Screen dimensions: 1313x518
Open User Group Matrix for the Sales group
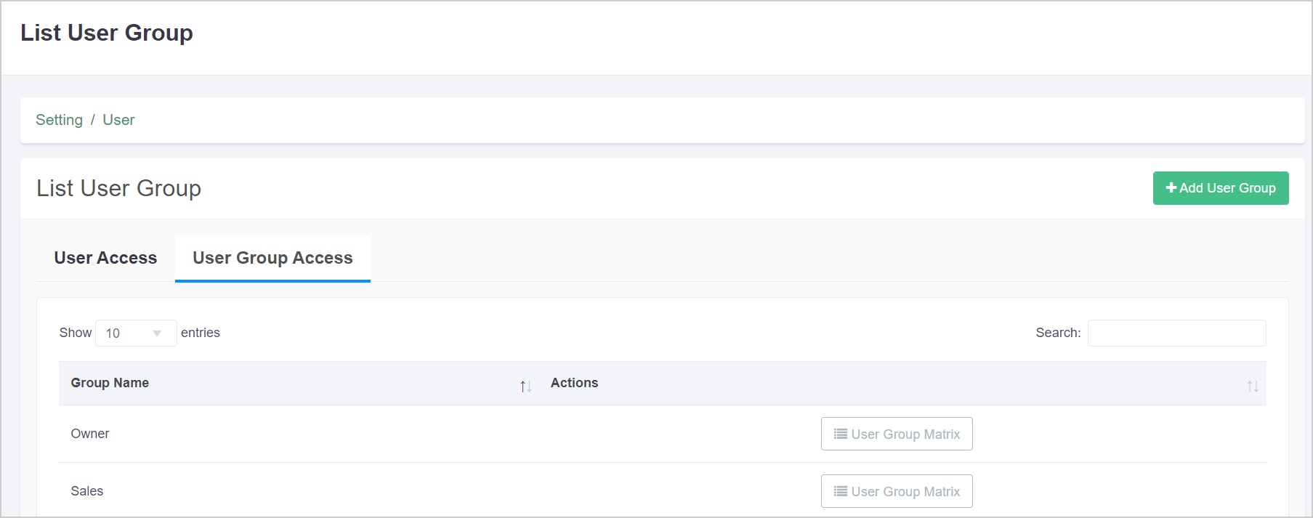click(896, 491)
